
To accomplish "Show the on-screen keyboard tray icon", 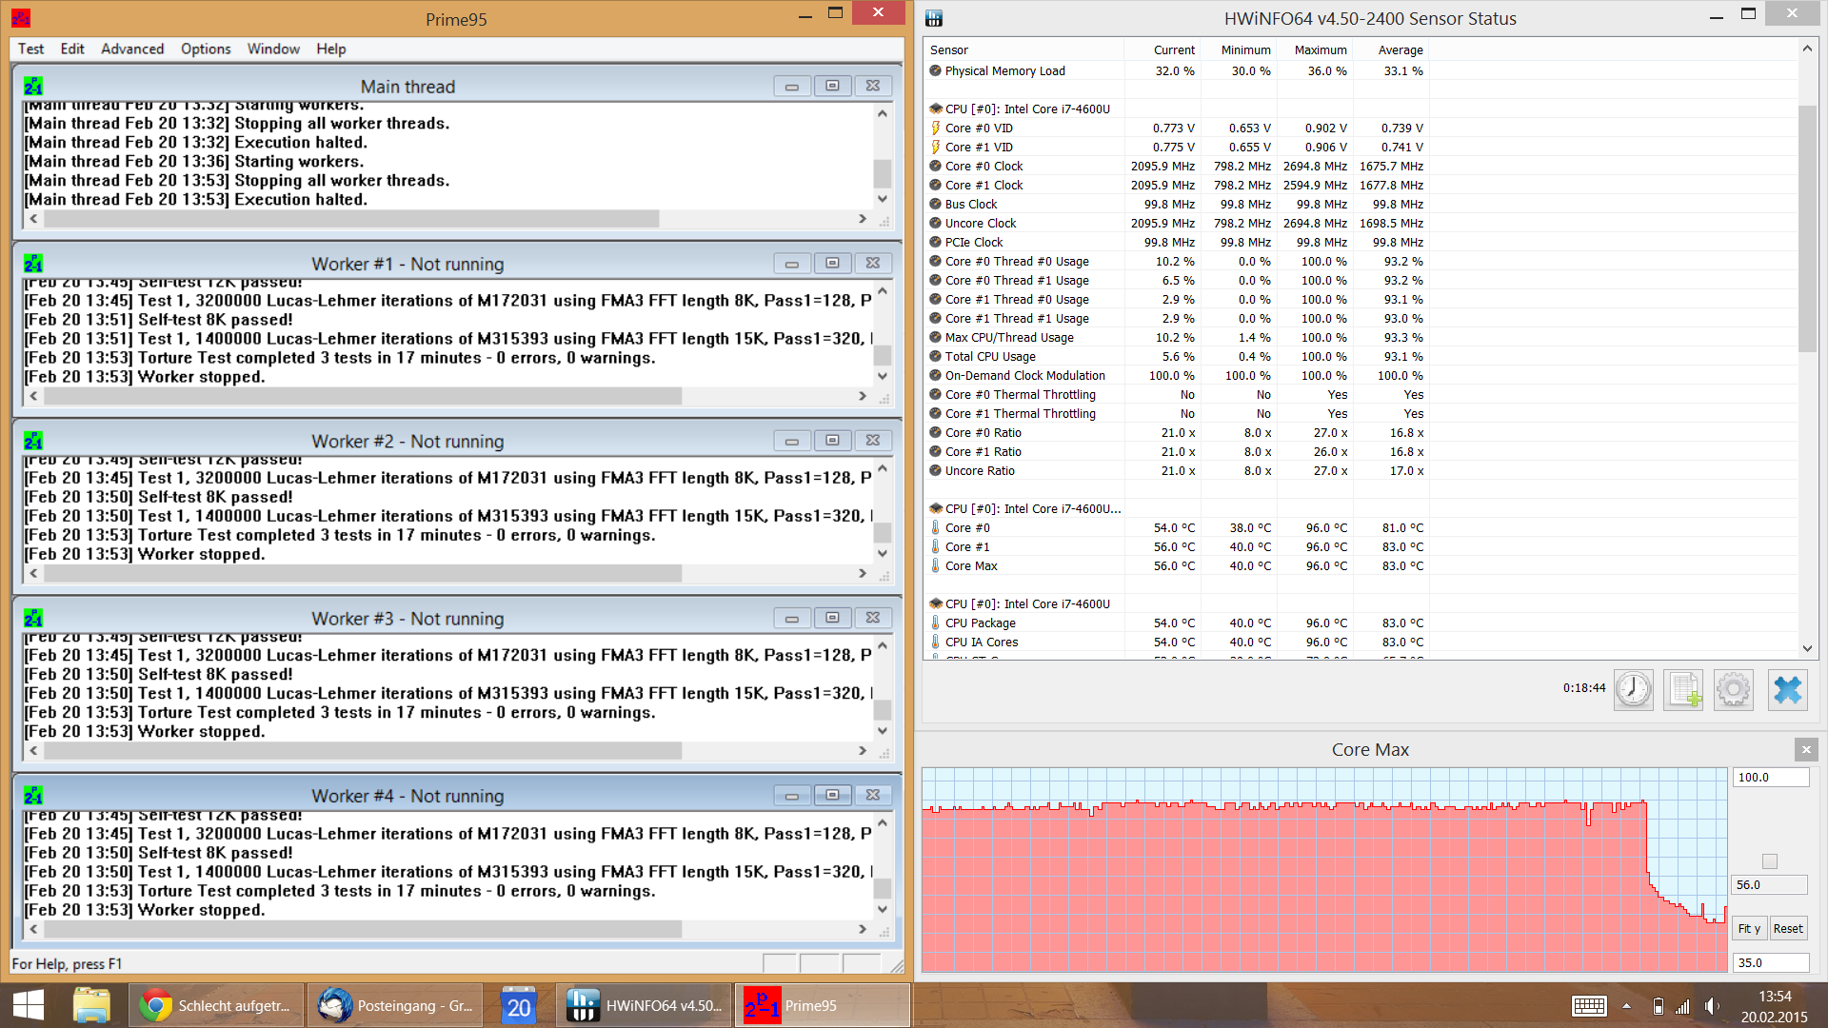I will pos(1589,1006).
